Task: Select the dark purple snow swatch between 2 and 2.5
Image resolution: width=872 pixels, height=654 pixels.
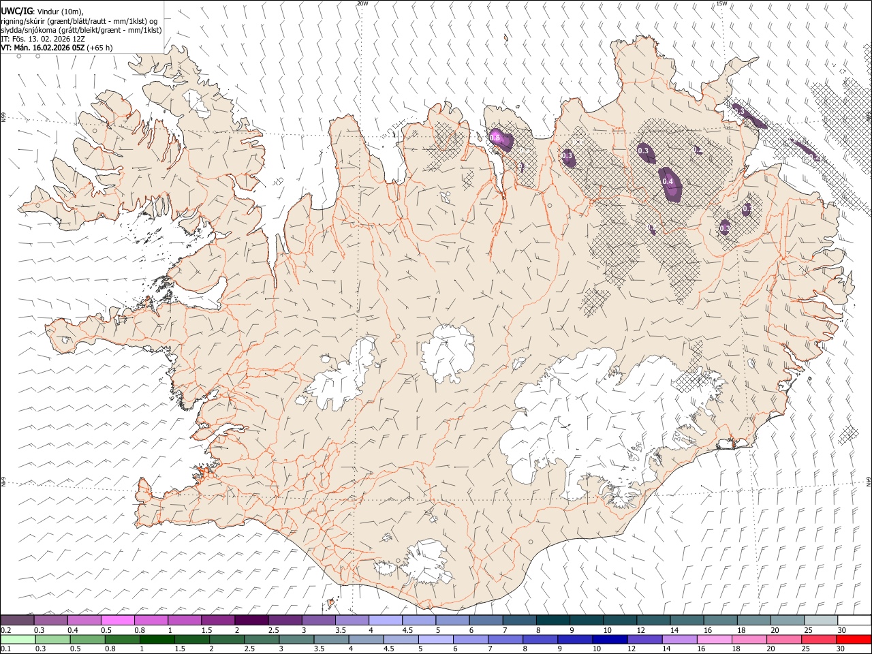Action: click(x=251, y=620)
